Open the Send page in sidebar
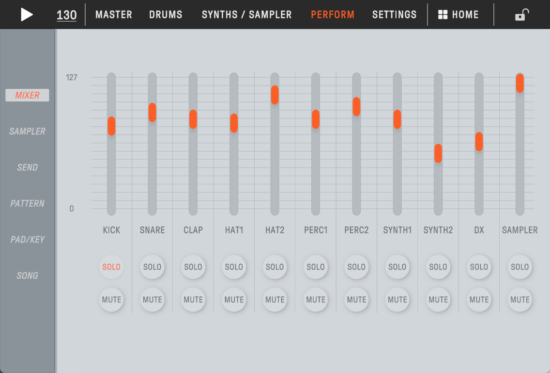This screenshot has width=550, height=373. tap(27, 167)
